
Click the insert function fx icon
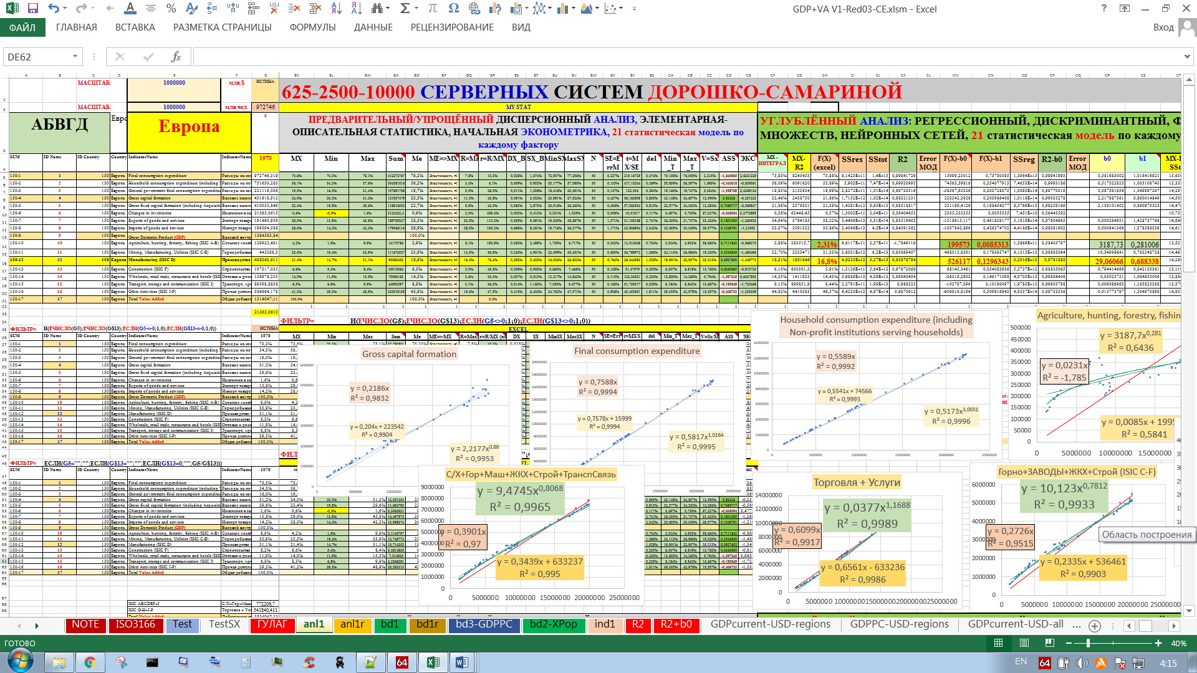(176, 57)
